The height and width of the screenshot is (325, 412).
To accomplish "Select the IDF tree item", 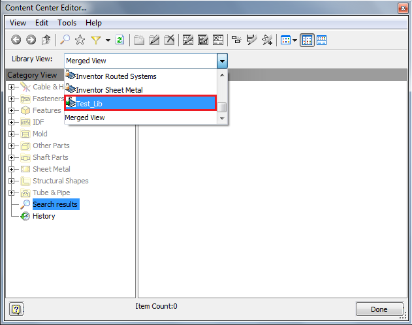I will click(39, 122).
